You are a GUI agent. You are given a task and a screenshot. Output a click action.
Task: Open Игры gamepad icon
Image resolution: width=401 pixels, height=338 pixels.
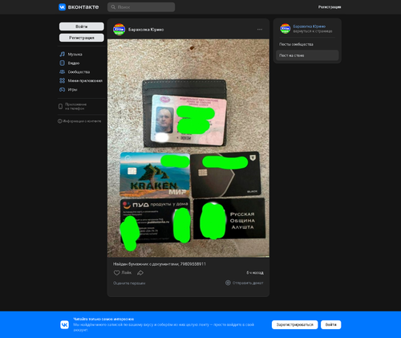click(62, 89)
